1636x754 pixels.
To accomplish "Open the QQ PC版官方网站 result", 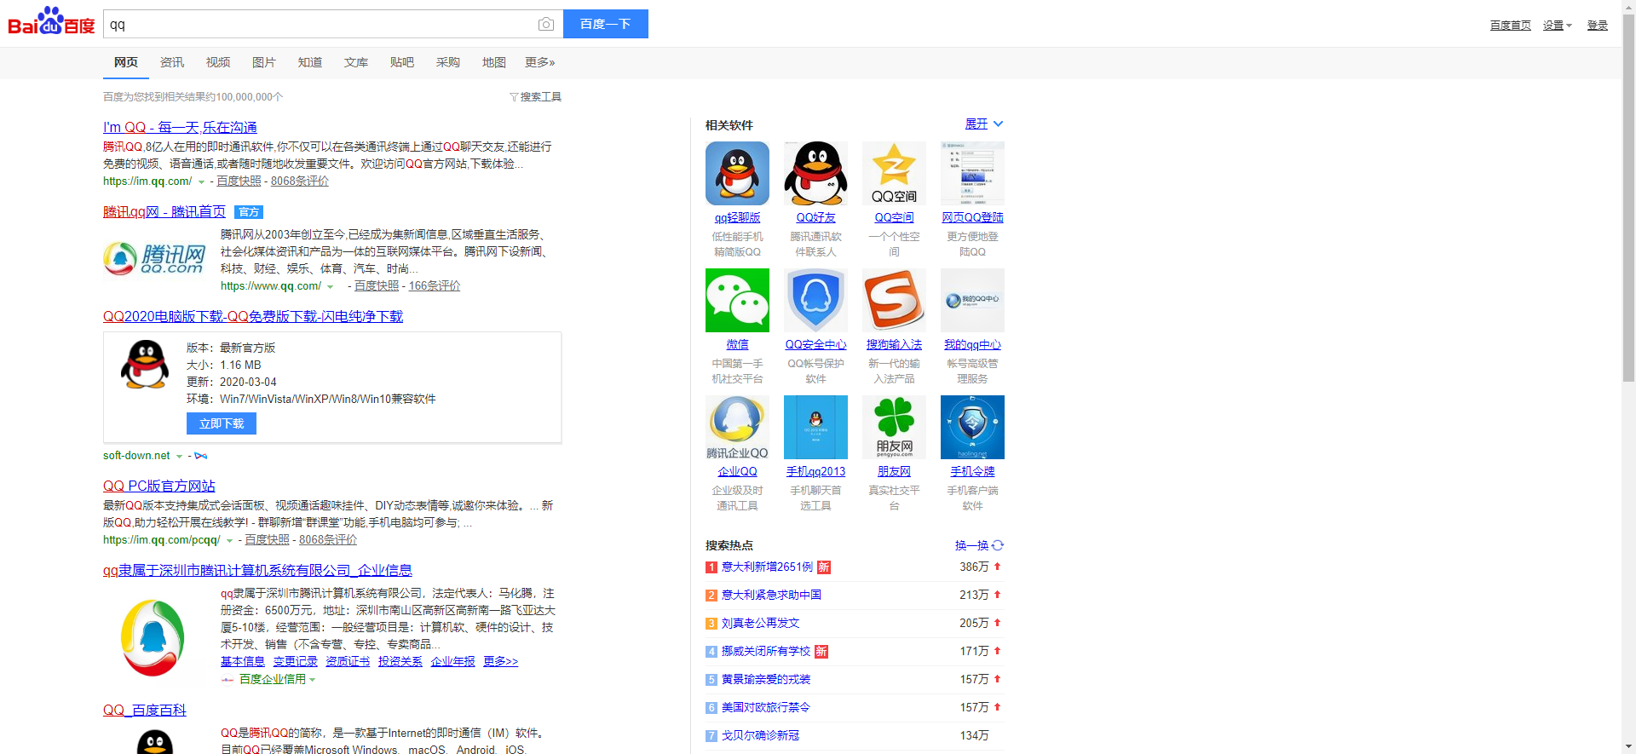I will [x=158, y=486].
